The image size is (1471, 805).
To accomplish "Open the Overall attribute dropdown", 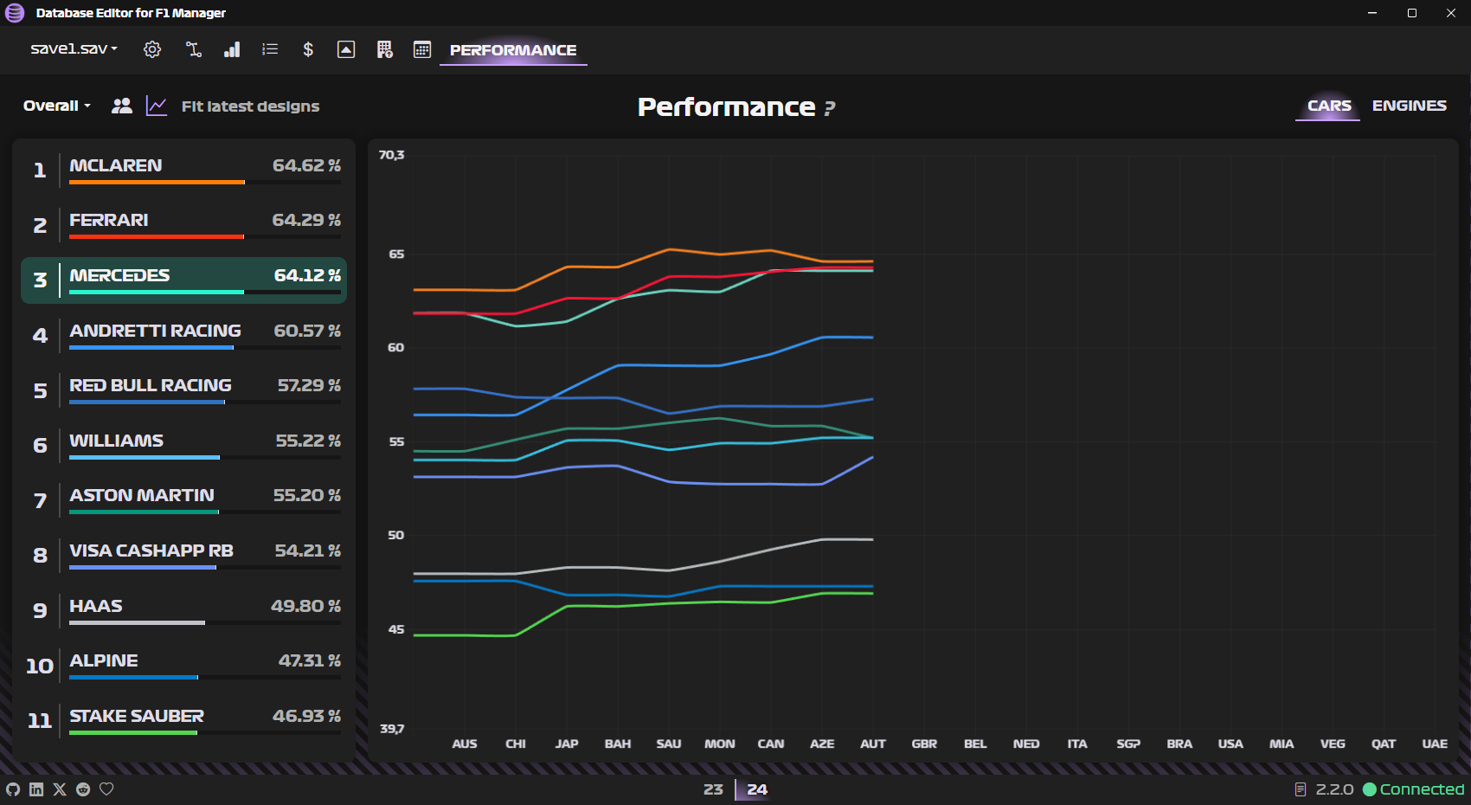I will tap(57, 106).
